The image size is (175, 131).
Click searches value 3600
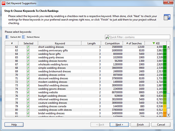click(141, 113)
